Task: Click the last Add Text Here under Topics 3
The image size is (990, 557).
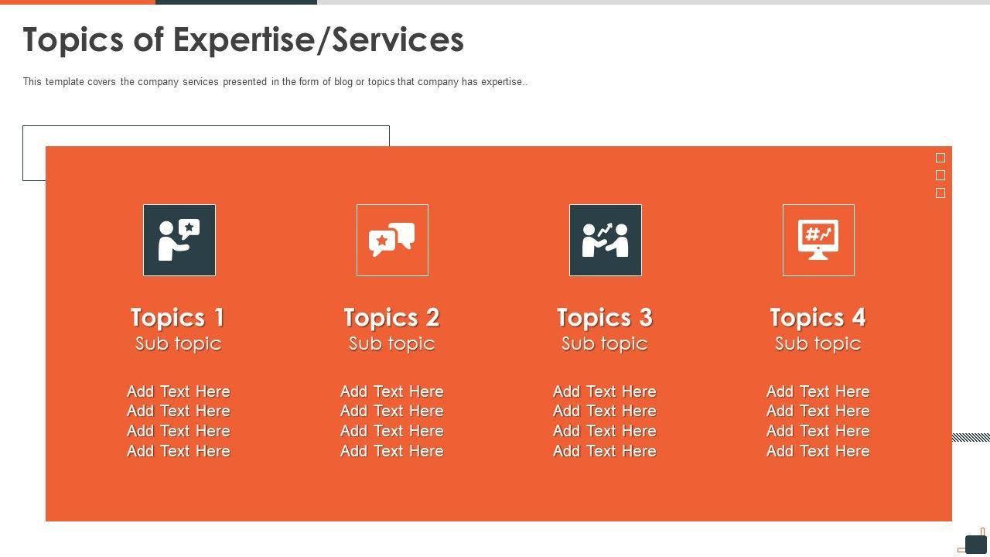Action: 605,451
